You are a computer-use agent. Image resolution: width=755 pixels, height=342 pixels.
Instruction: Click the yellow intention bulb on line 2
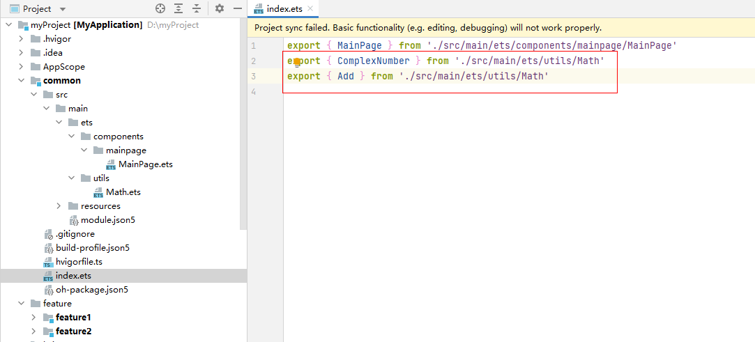click(296, 61)
